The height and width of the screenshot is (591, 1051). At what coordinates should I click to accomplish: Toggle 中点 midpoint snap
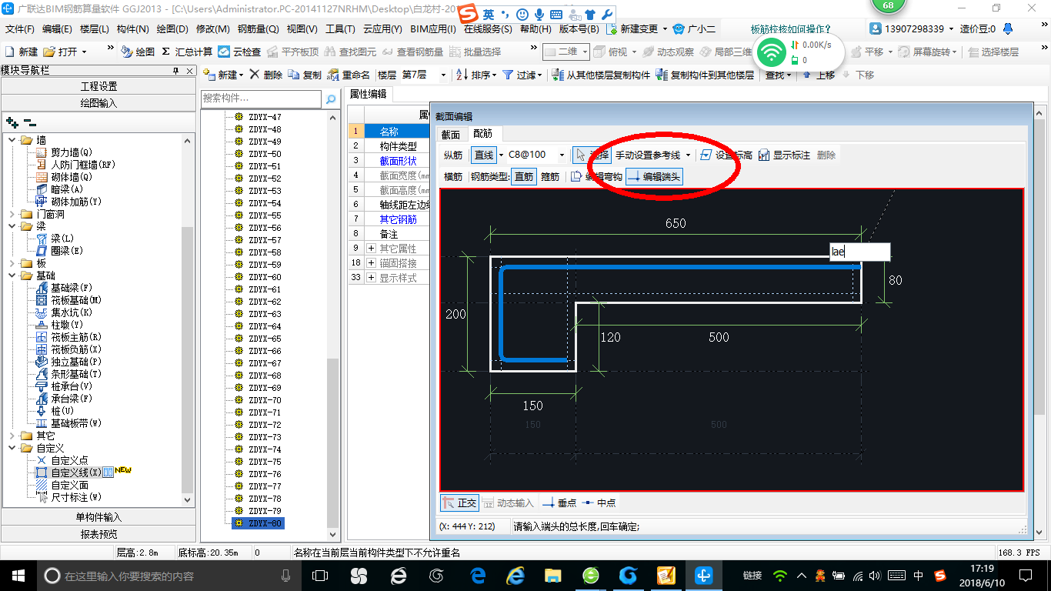tap(600, 503)
